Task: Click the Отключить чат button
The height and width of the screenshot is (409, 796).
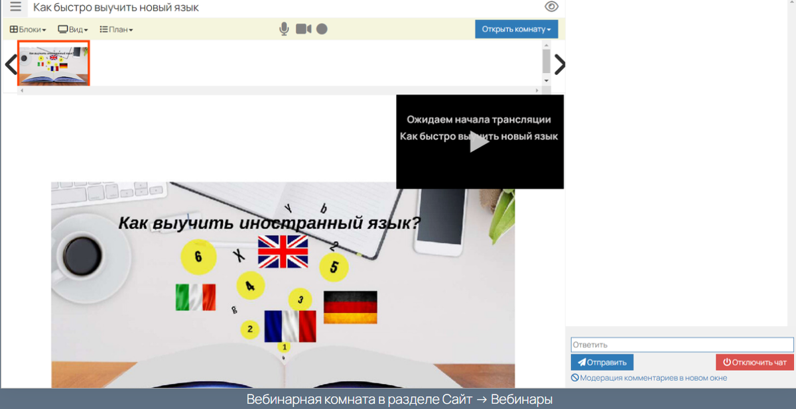Action: [755, 362]
